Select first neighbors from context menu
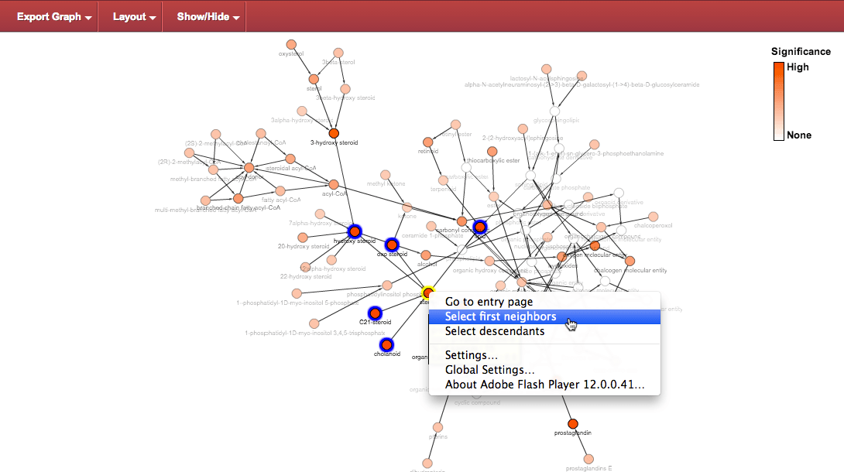This screenshot has height=472, width=844. tap(500, 316)
